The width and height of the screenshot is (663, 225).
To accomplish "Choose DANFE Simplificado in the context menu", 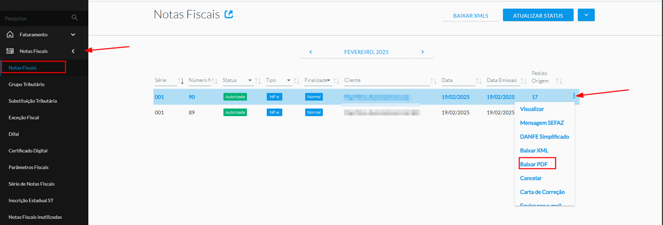I will [x=545, y=137].
